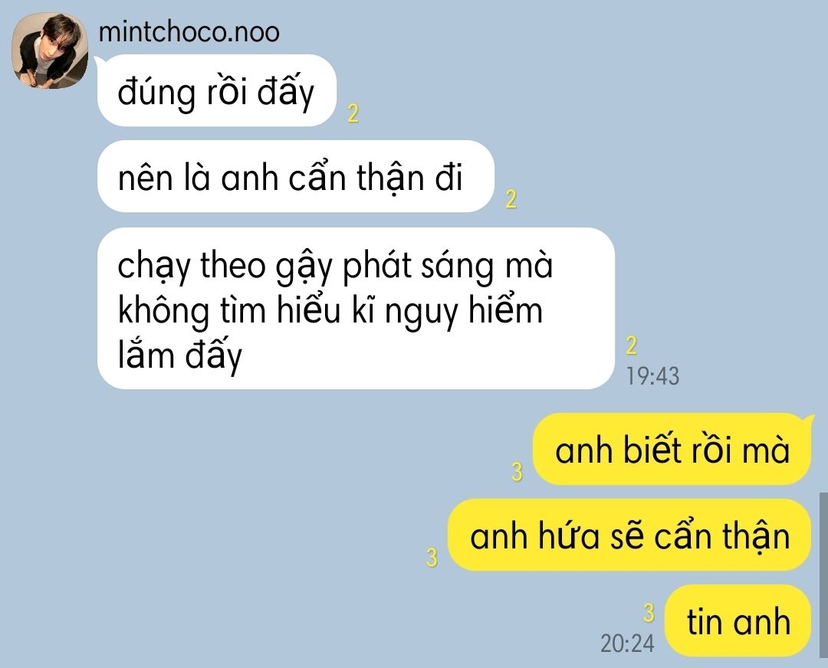Screen dimensions: 828x668
Task: Click unread count 3 beside 'anh hứa sẽ cẩn thận'
Action: tap(432, 557)
